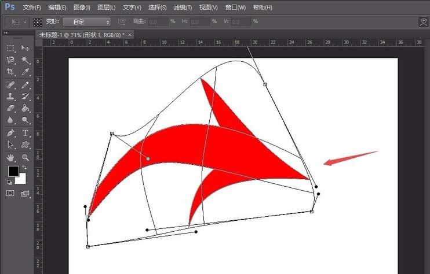
Task: Select the Pencil tool
Action: 25,85
